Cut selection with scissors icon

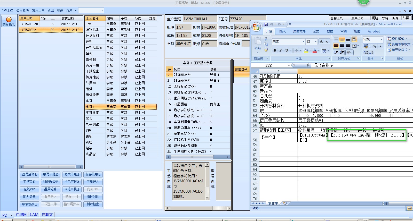266,39
